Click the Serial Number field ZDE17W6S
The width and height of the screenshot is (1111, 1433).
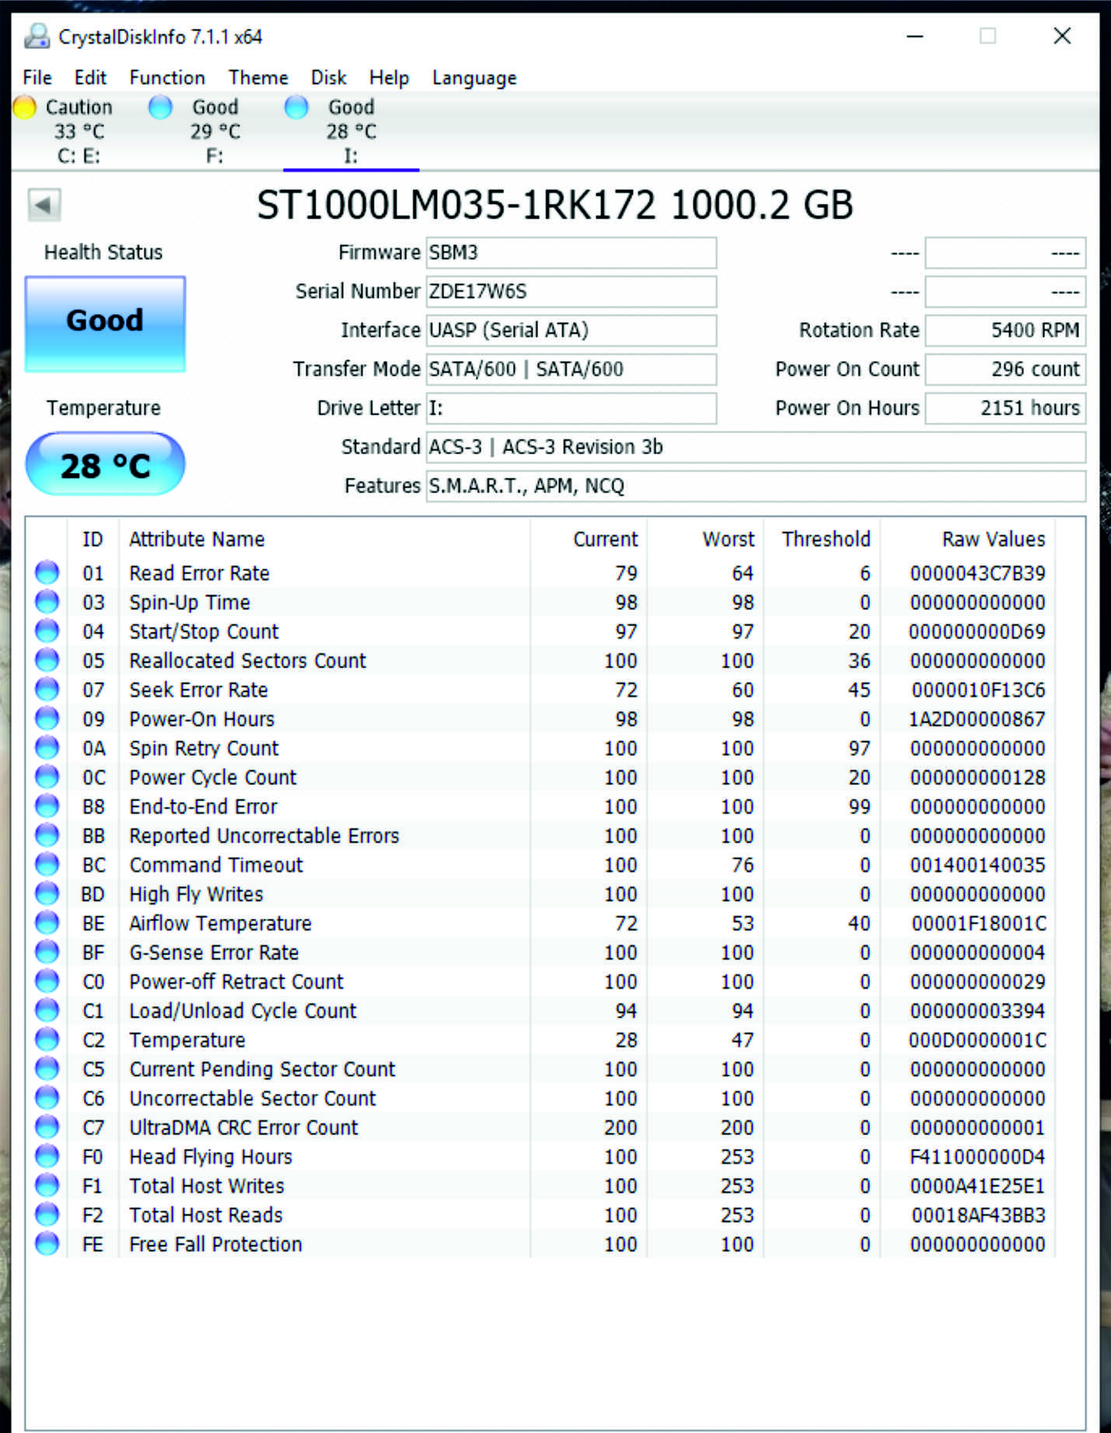coord(571,292)
